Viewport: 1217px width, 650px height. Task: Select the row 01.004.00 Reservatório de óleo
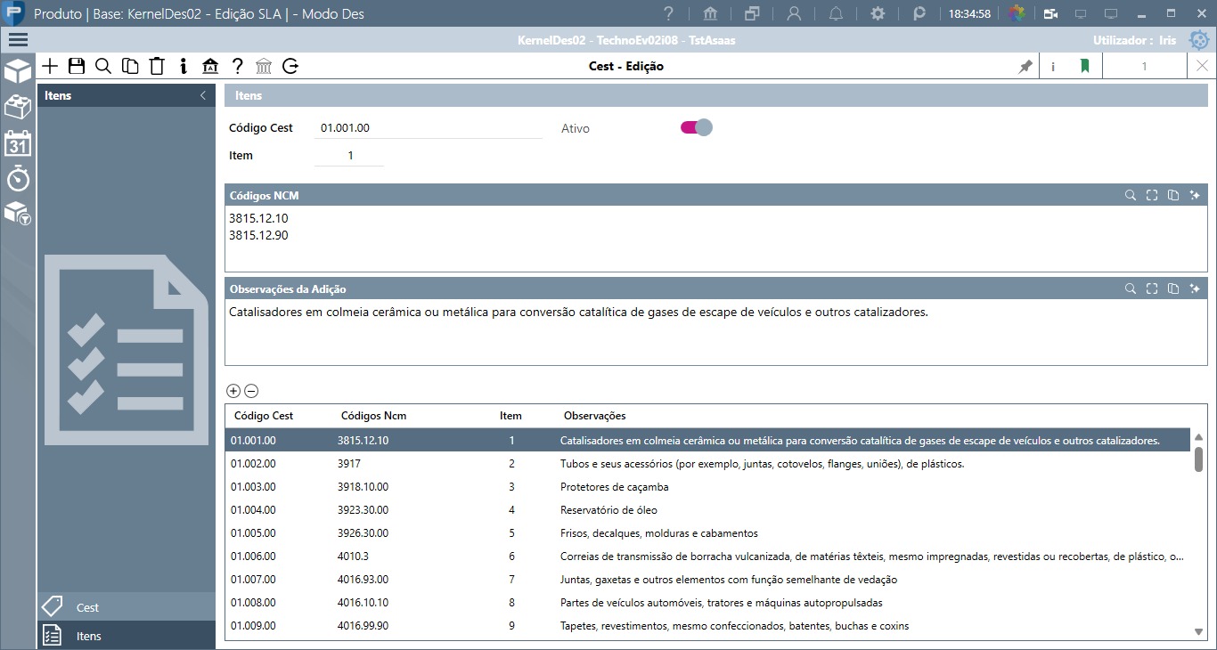[x=707, y=510]
